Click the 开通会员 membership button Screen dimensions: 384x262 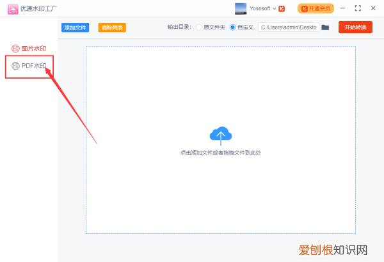click(x=316, y=8)
